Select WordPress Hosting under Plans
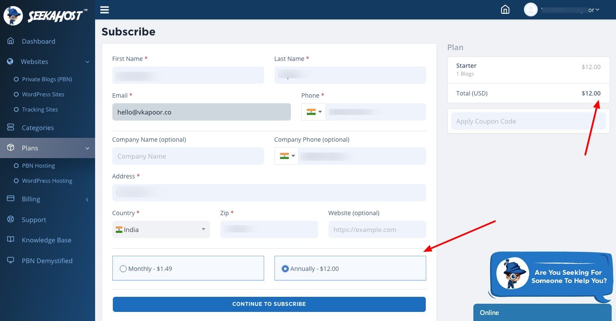 [x=47, y=181]
